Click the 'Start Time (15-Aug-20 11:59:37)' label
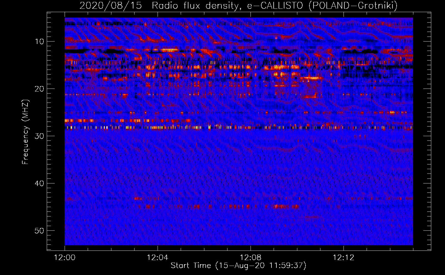This screenshot has height=275, width=445. point(238,265)
